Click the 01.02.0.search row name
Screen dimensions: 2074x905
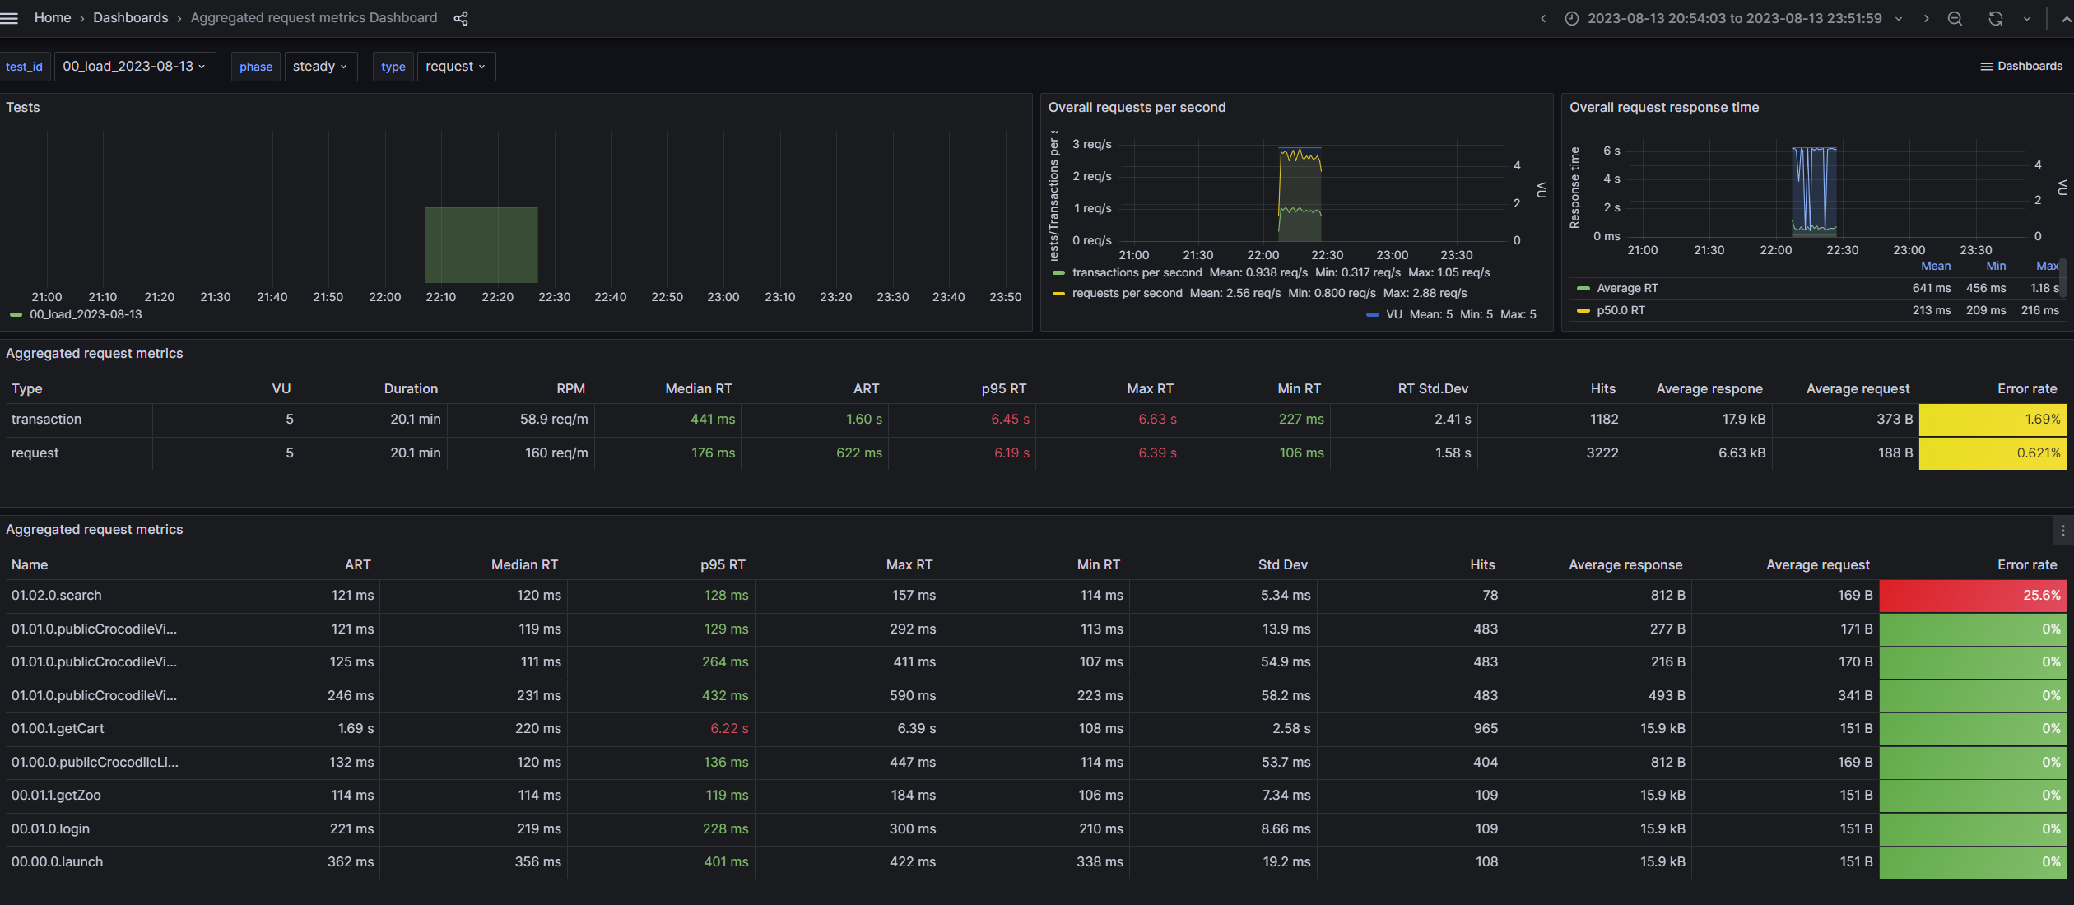(57, 595)
